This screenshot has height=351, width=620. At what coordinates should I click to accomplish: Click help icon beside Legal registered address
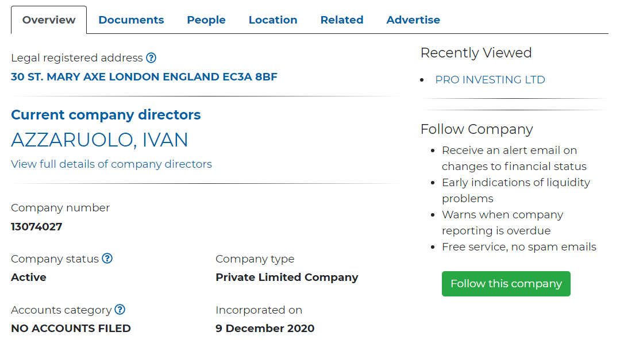(151, 58)
